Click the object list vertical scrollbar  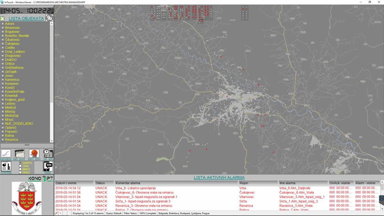click(52, 82)
